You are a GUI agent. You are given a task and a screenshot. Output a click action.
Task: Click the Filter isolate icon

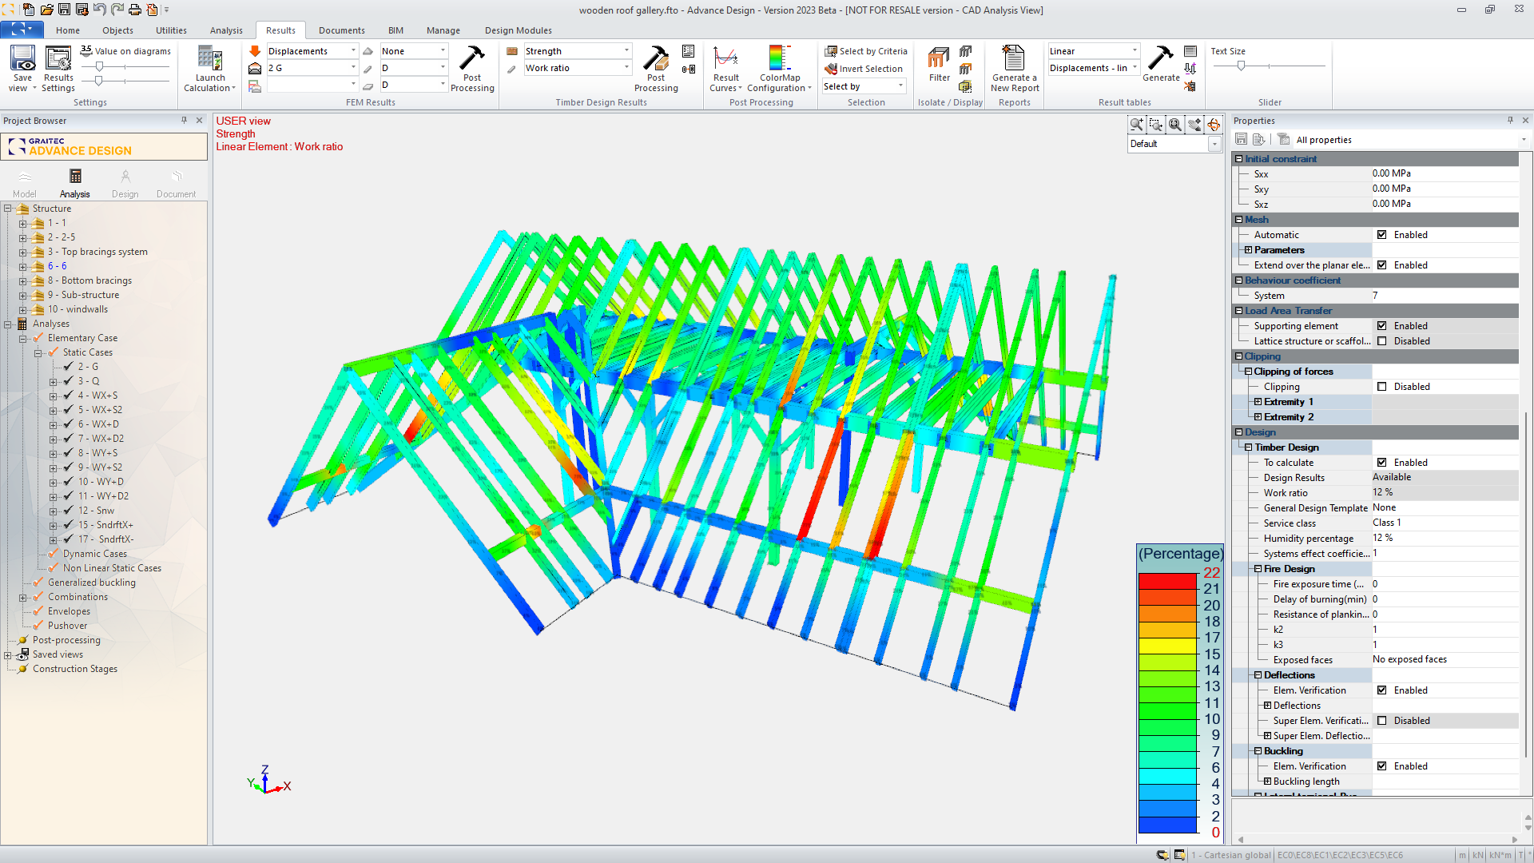point(939,59)
